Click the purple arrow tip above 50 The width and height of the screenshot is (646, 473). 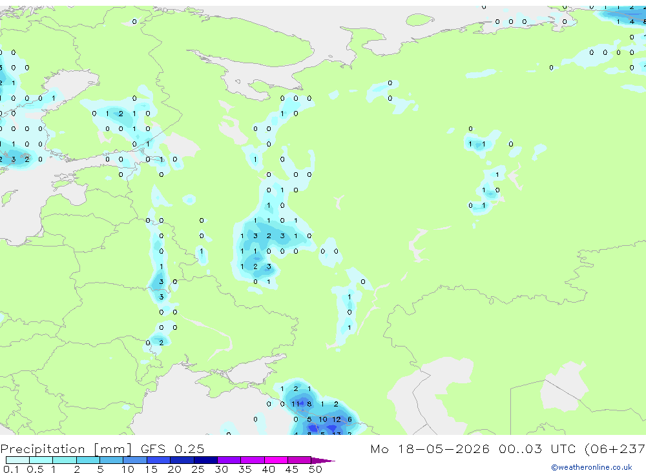(322, 461)
